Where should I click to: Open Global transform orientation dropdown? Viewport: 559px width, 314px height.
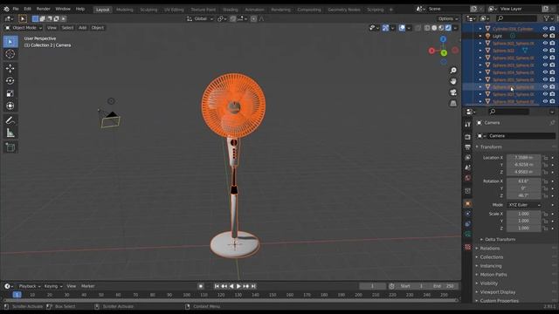[x=200, y=18]
